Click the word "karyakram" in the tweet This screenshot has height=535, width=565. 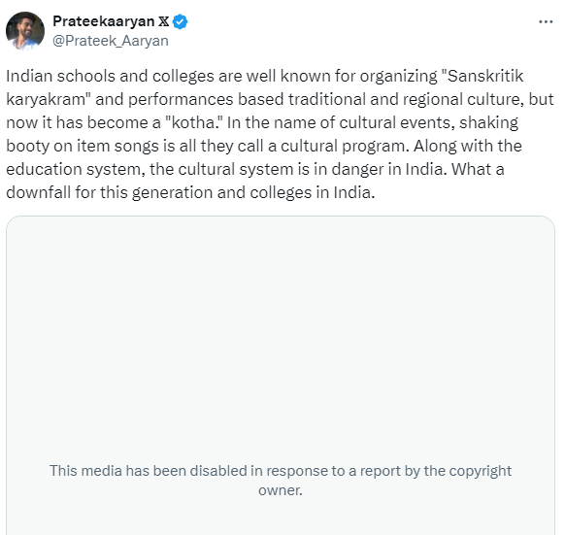point(46,99)
